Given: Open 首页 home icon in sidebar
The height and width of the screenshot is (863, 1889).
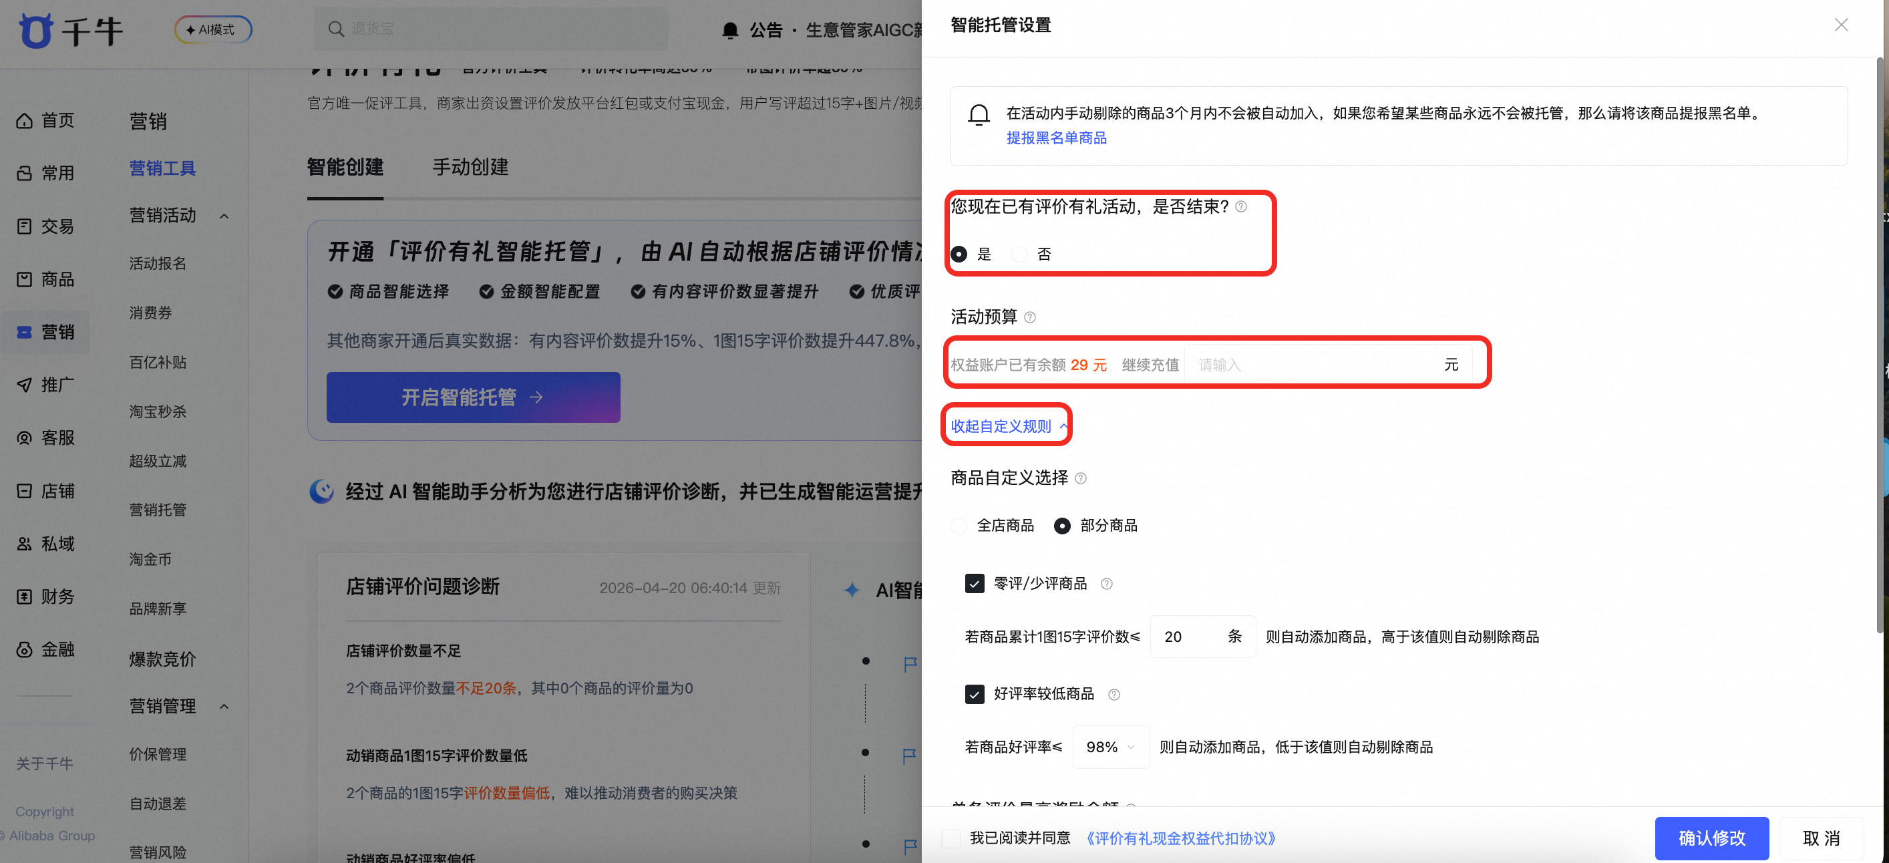Looking at the screenshot, I should [x=24, y=120].
